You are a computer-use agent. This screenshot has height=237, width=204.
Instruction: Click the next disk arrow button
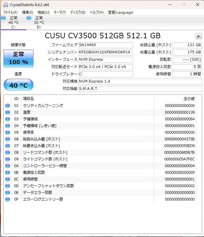pyautogui.click(x=199, y=36)
